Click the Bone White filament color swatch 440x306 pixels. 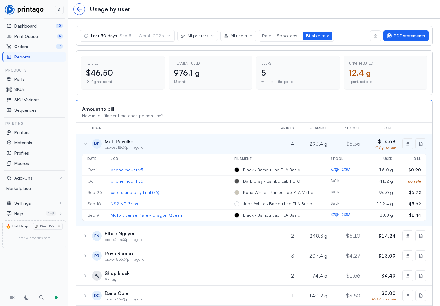coord(237,192)
